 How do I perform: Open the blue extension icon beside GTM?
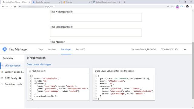(182, 7)
